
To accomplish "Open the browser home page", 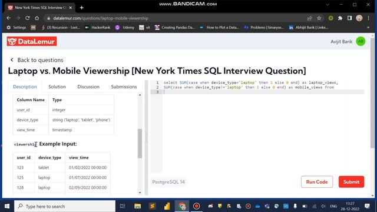I will coord(37,18).
